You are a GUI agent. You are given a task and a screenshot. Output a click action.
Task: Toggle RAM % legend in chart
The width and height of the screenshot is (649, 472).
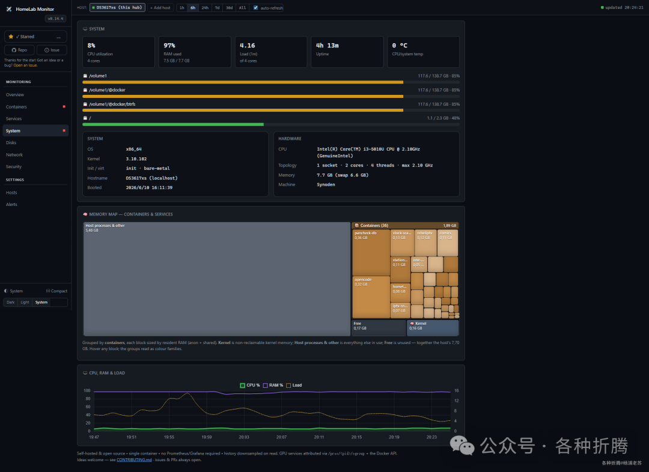[x=273, y=385]
